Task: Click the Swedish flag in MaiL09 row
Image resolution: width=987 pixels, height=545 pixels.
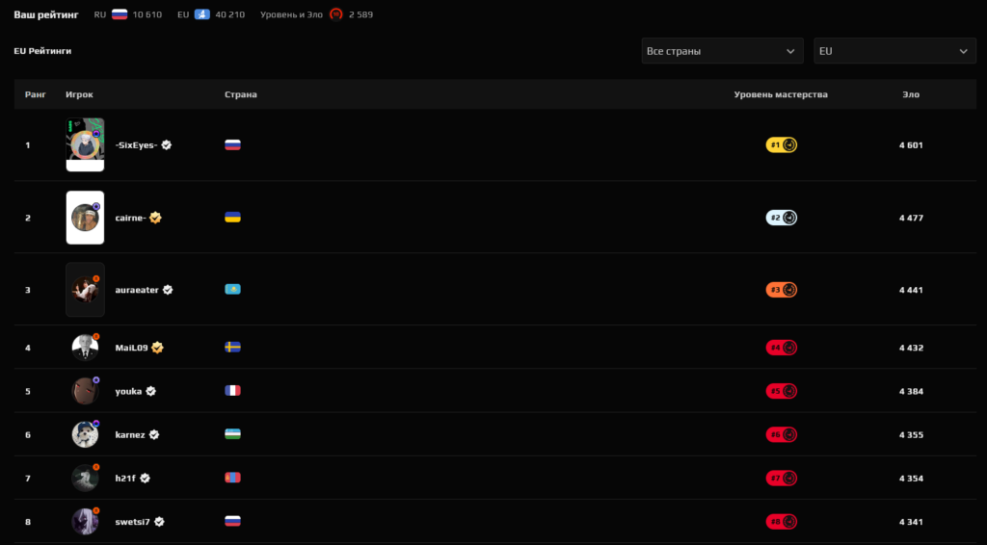Action: tap(232, 347)
